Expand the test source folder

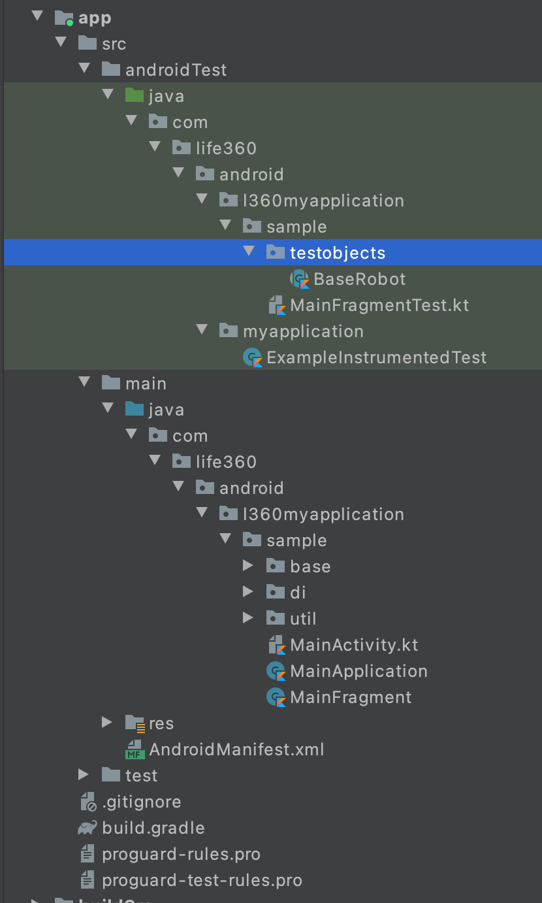84,776
